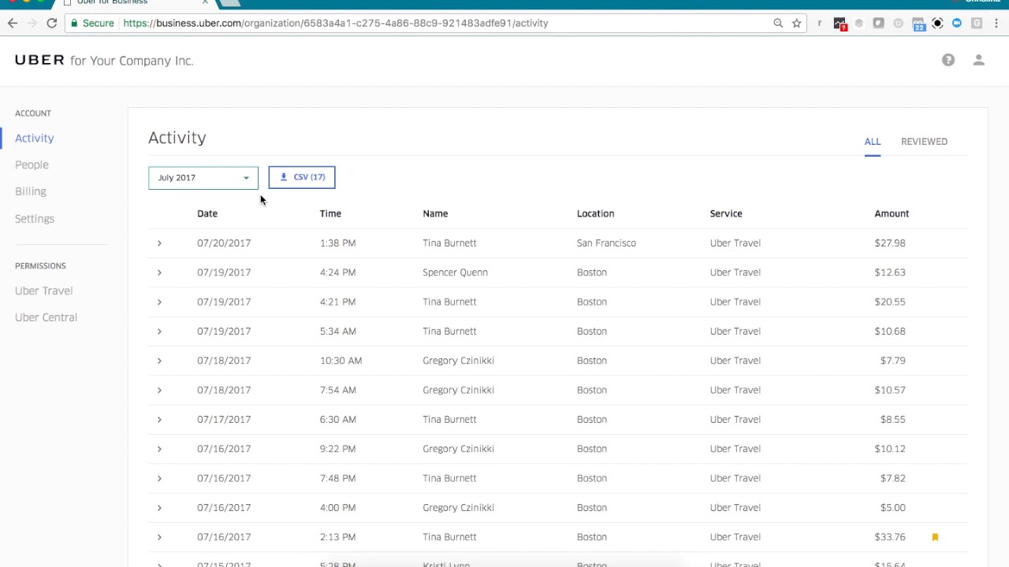Image resolution: width=1009 pixels, height=567 pixels.
Task: Open the user profile icon
Action: tap(979, 61)
